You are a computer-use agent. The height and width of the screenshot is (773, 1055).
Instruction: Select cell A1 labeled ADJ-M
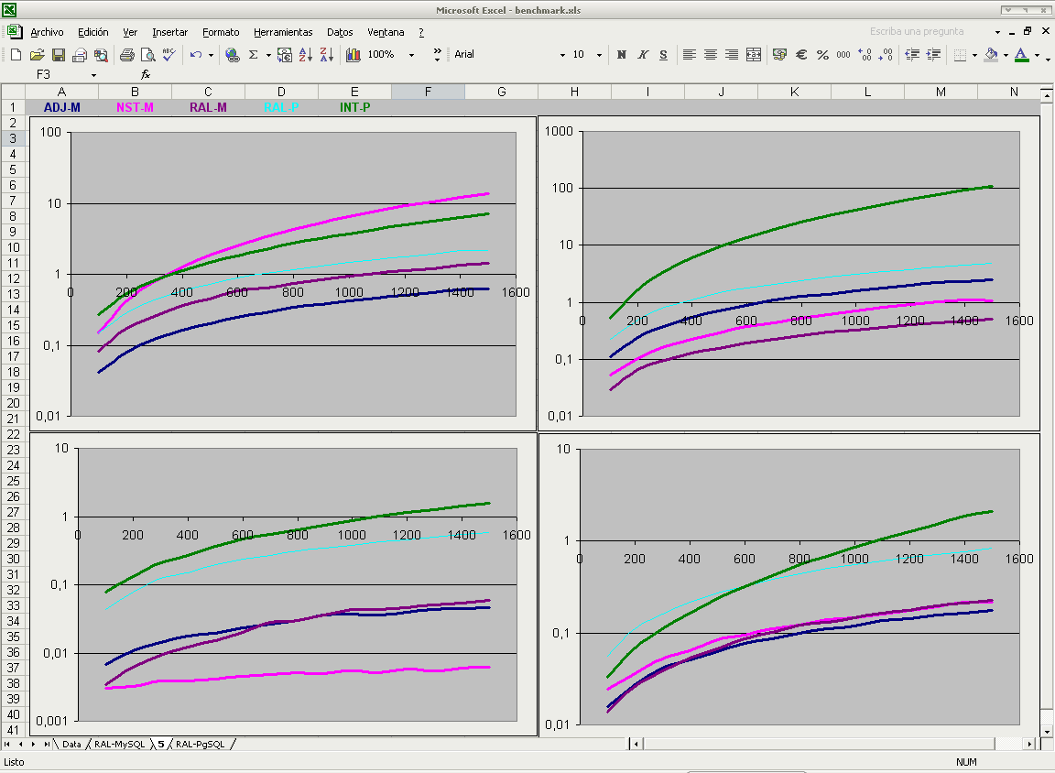click(x=62, y=107)
